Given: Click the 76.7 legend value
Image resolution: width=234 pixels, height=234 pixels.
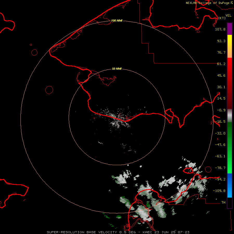Looking at the screenshot, I should point(221,52).
